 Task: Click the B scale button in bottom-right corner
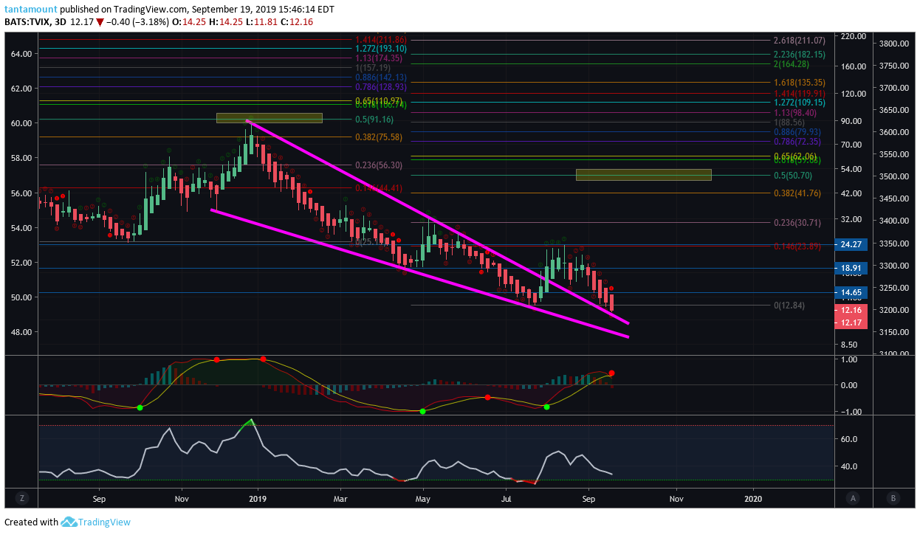click(x=893, y=498)
